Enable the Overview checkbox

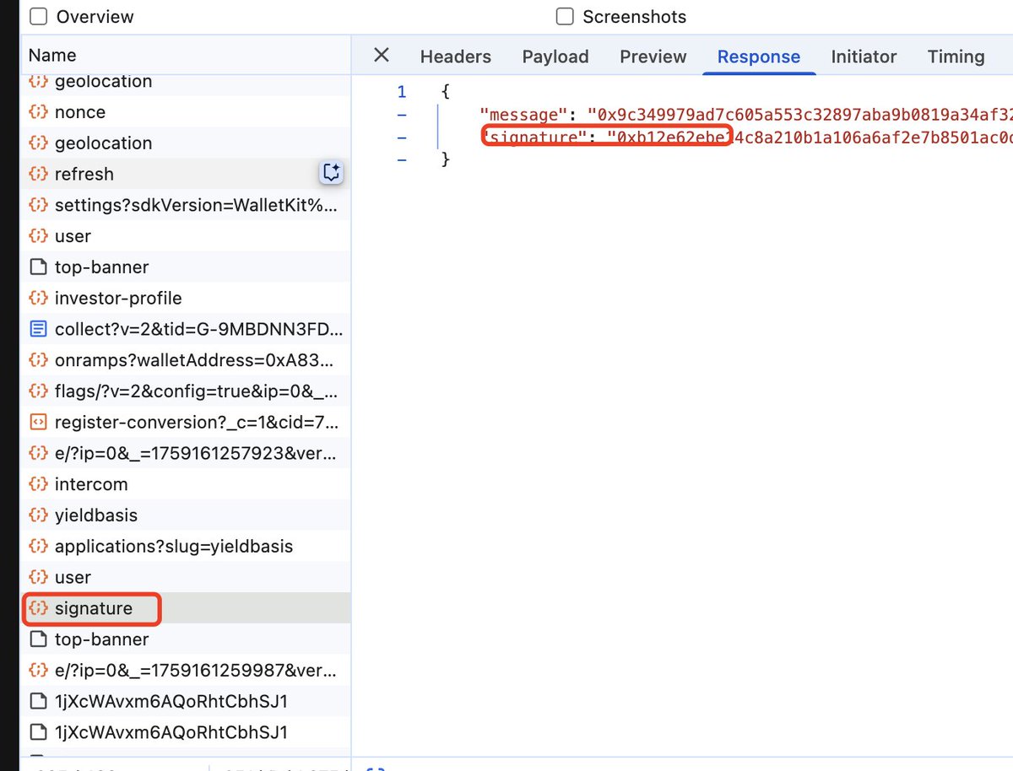pyautogui.click(x=38, y=17)
